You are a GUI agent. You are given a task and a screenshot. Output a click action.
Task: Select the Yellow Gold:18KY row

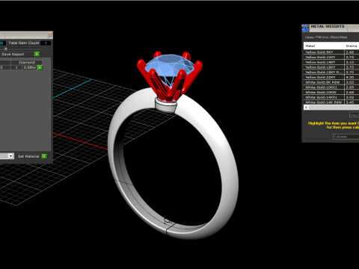coord(331,67)
